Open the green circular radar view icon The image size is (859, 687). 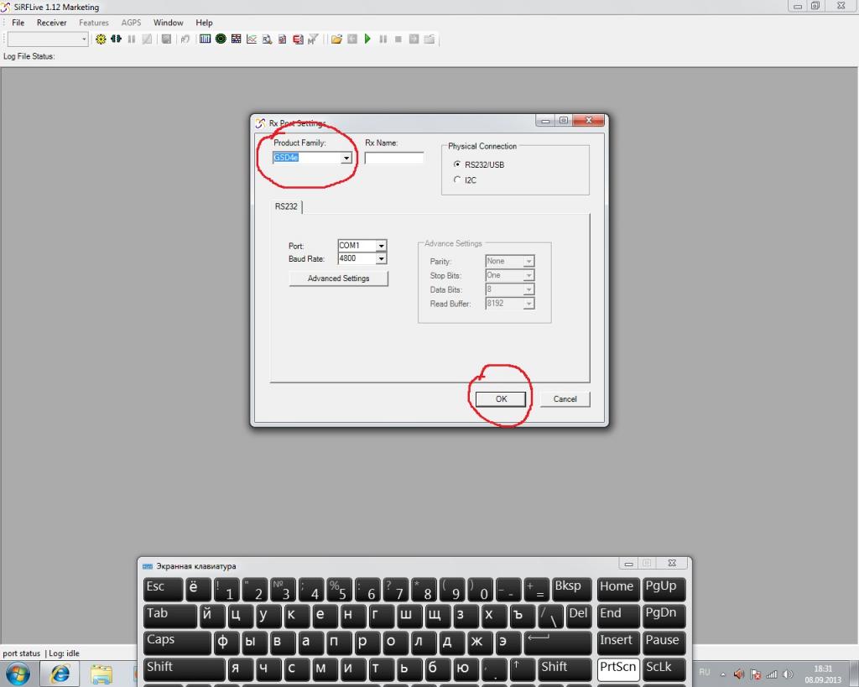221,39
